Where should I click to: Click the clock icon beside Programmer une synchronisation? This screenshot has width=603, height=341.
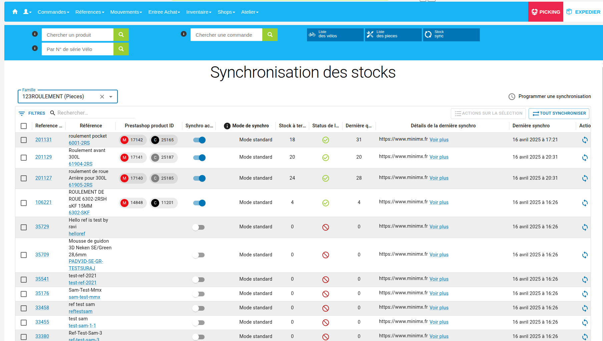coord(512,97)
